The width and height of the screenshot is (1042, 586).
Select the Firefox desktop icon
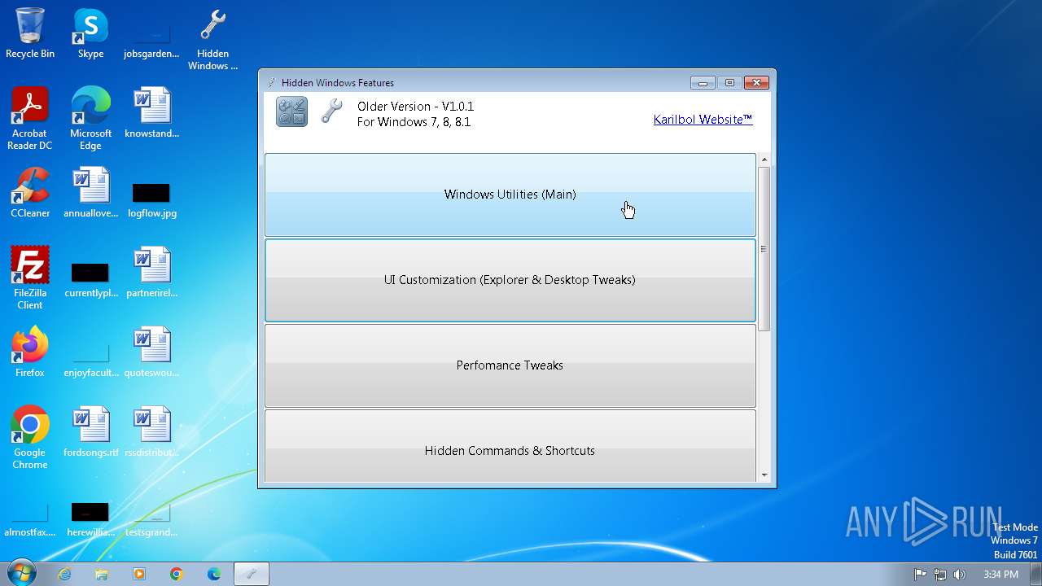pyautogui.click(x=30, y=352)
